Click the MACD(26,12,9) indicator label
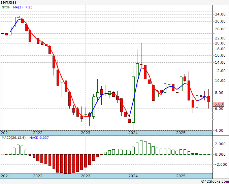 pos(13,138)
